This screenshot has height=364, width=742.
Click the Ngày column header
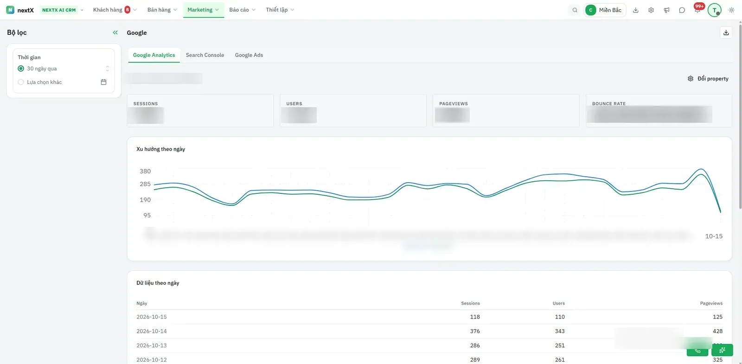point(142,303)
